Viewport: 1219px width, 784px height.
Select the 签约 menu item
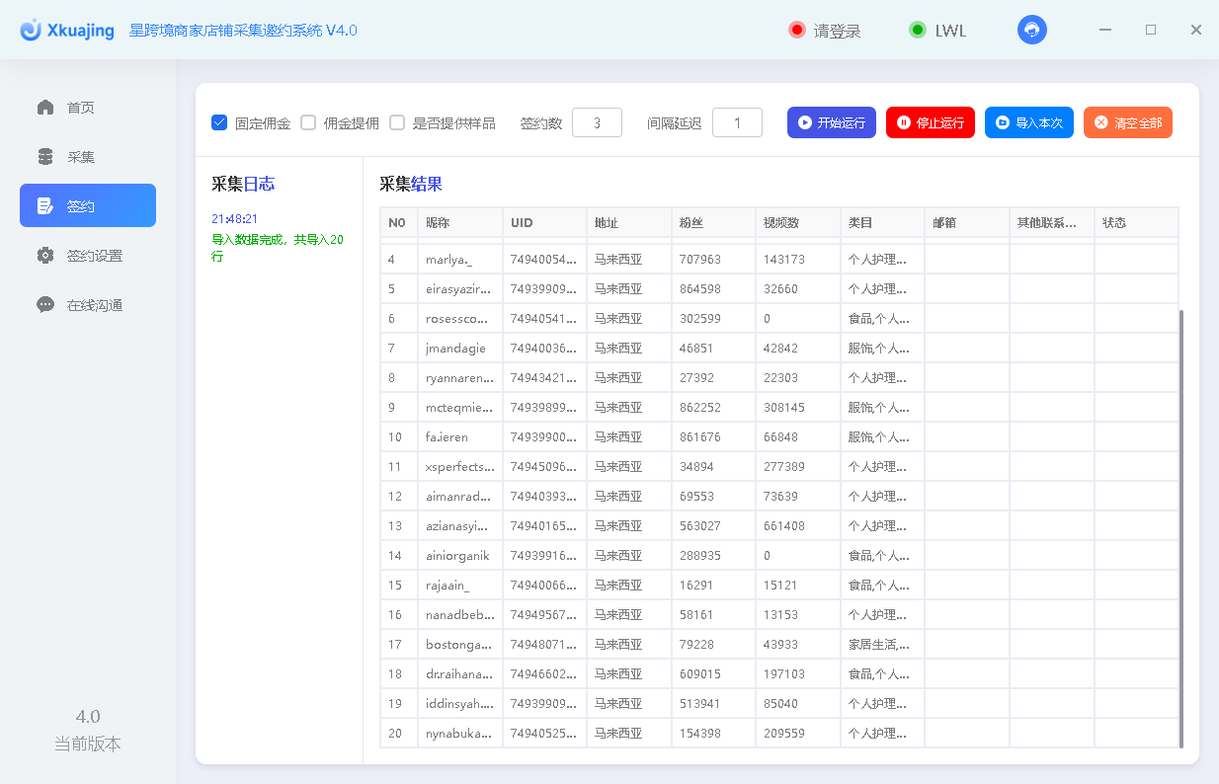(x=88, y=205)
